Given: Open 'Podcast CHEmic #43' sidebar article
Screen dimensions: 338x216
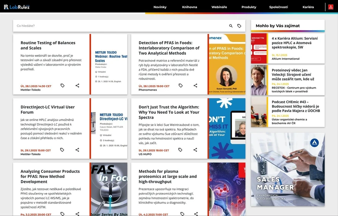Looking at the screenshot, I should 296,106.
